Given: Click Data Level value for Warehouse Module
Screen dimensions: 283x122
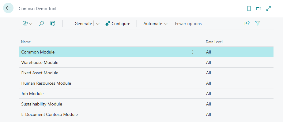Looking at the screenshot, I should (x=209, y=63).
